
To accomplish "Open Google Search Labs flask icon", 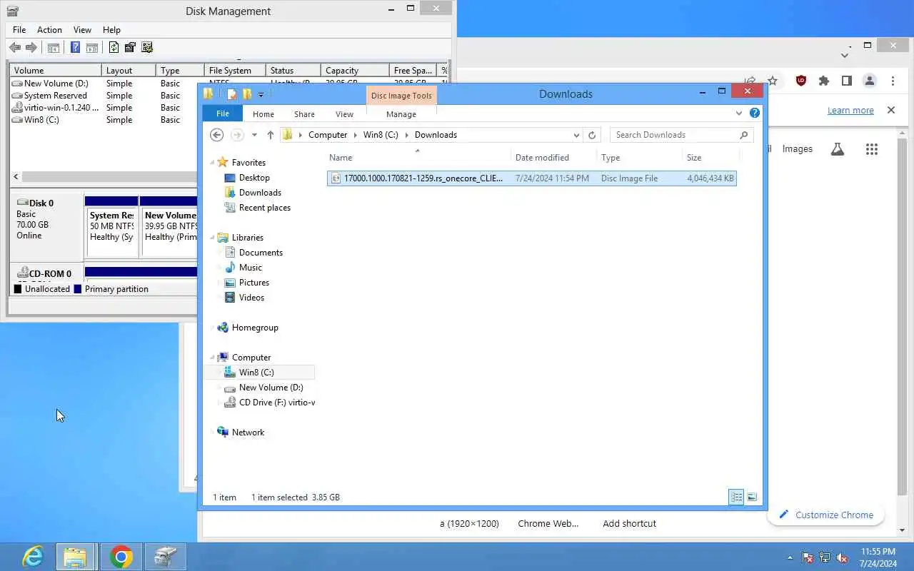I will point(838,148).
